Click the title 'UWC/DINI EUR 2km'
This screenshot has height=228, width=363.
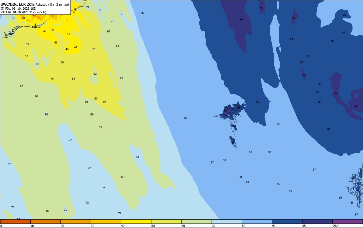[17, 4]
